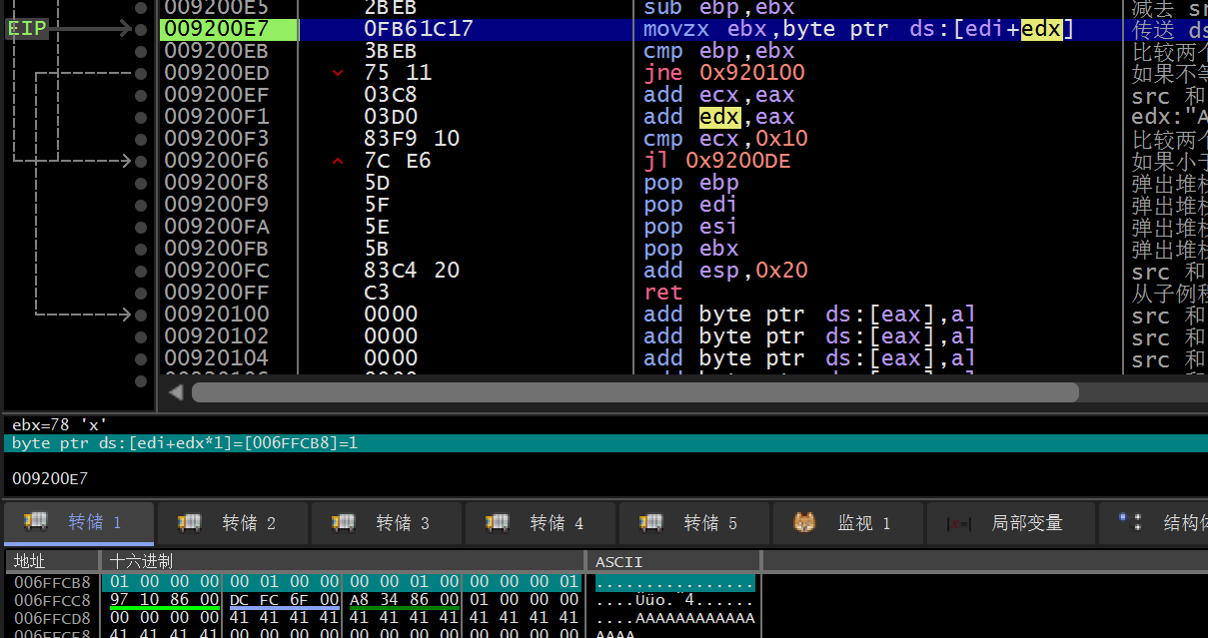Toggle breakpoint dot at address 009200F3
This screenshot has height=638, width=1208.
[141, 139]
